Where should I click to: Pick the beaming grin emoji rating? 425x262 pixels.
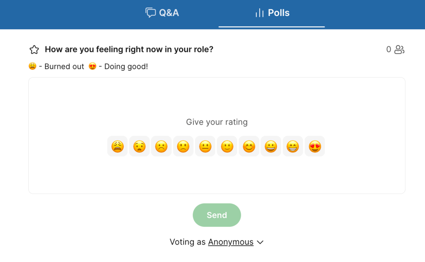click(293, 146)
